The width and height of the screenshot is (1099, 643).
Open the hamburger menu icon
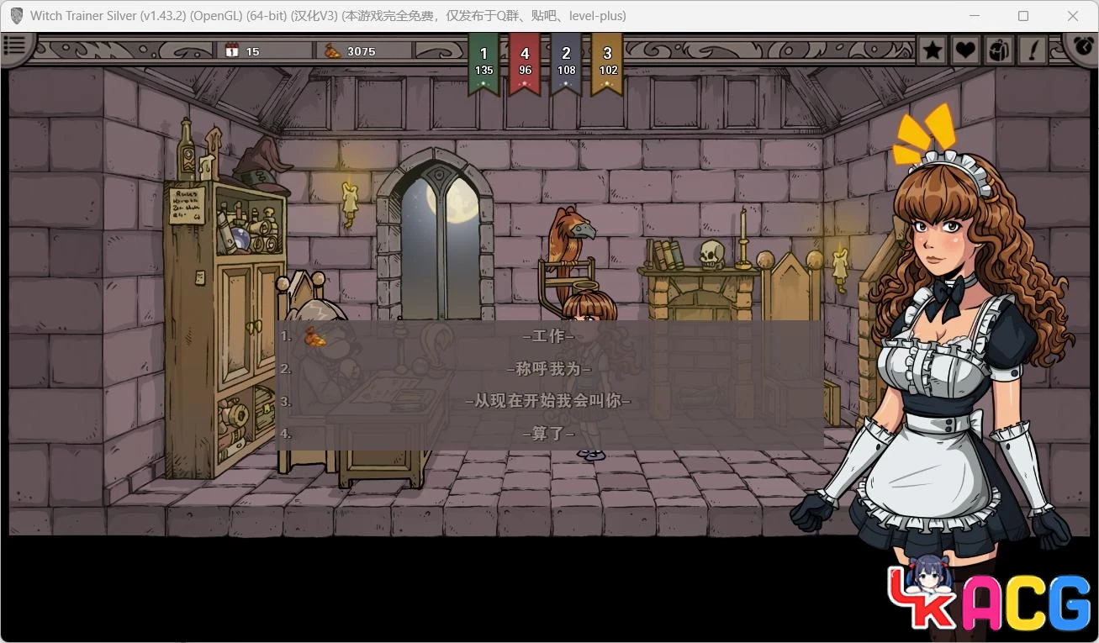tap(14, 47)
